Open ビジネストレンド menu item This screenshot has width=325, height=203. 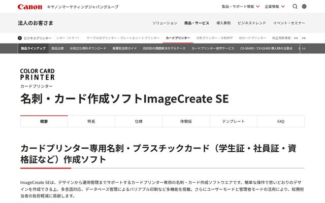tap(252, 23)
